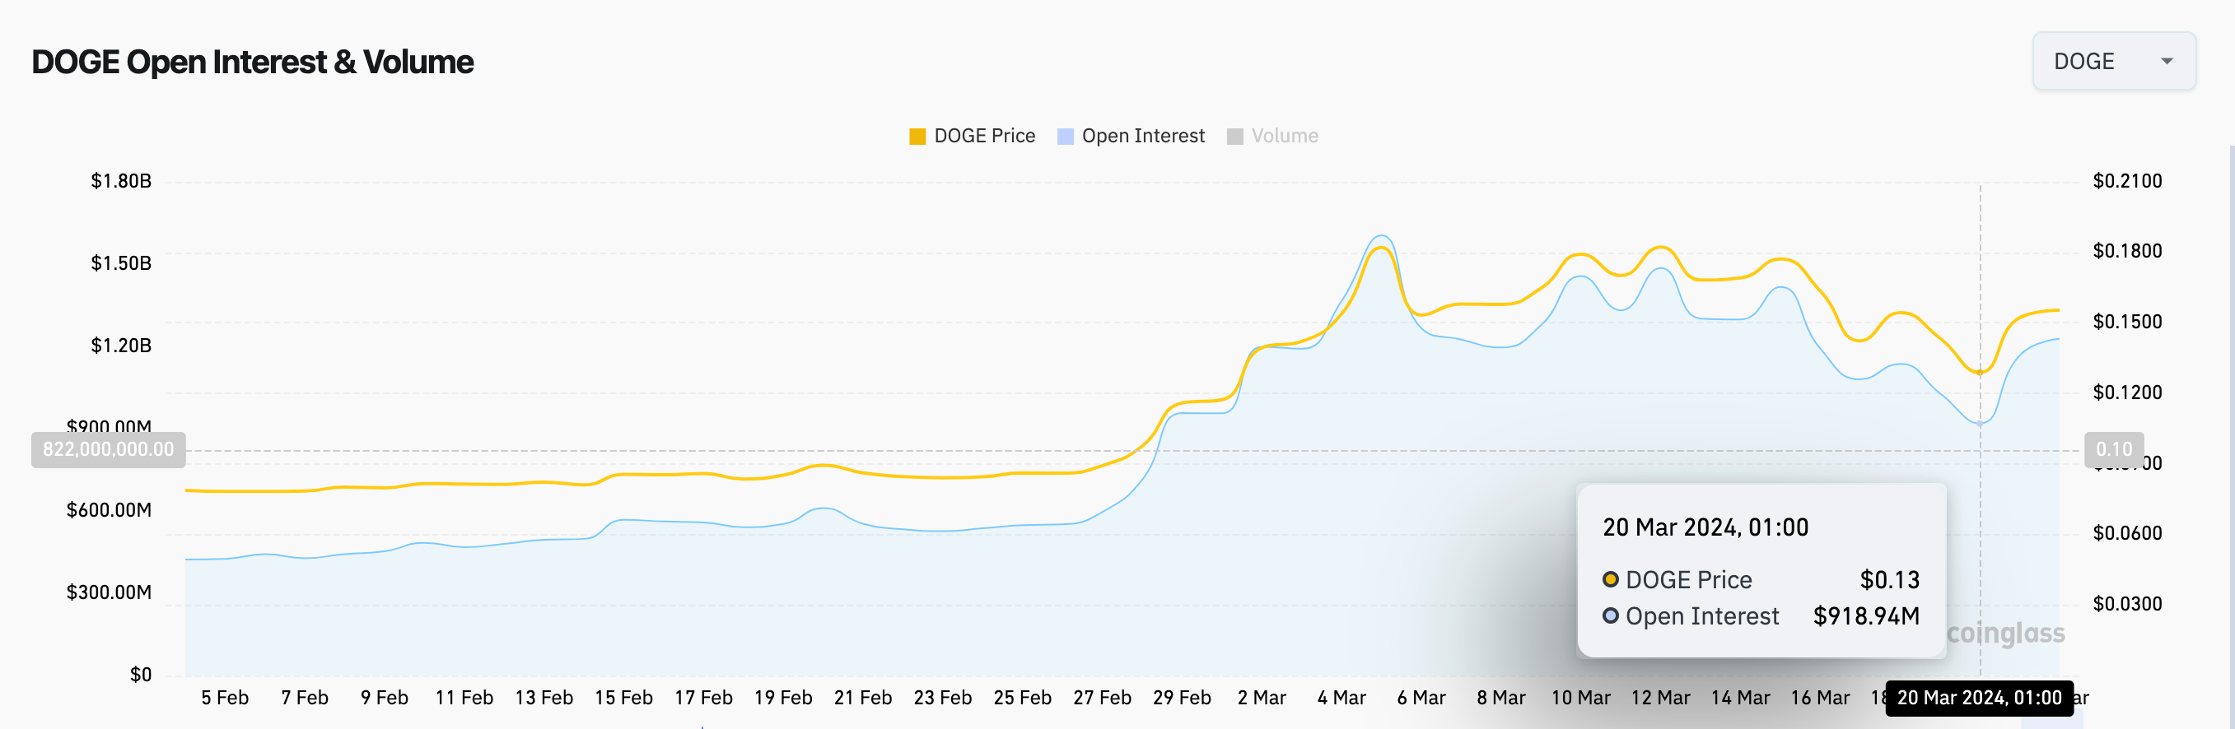Click the 13 Feb date label
2235x729 pixels.
544,698
